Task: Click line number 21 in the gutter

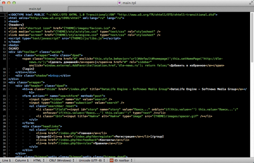Action: [x=4, y=89]
